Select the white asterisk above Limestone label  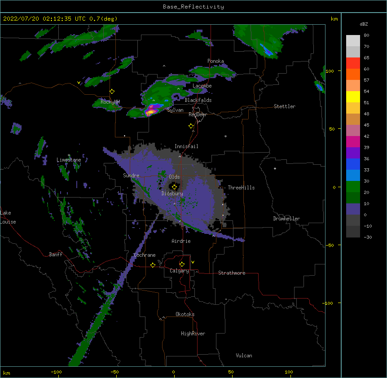69,155
